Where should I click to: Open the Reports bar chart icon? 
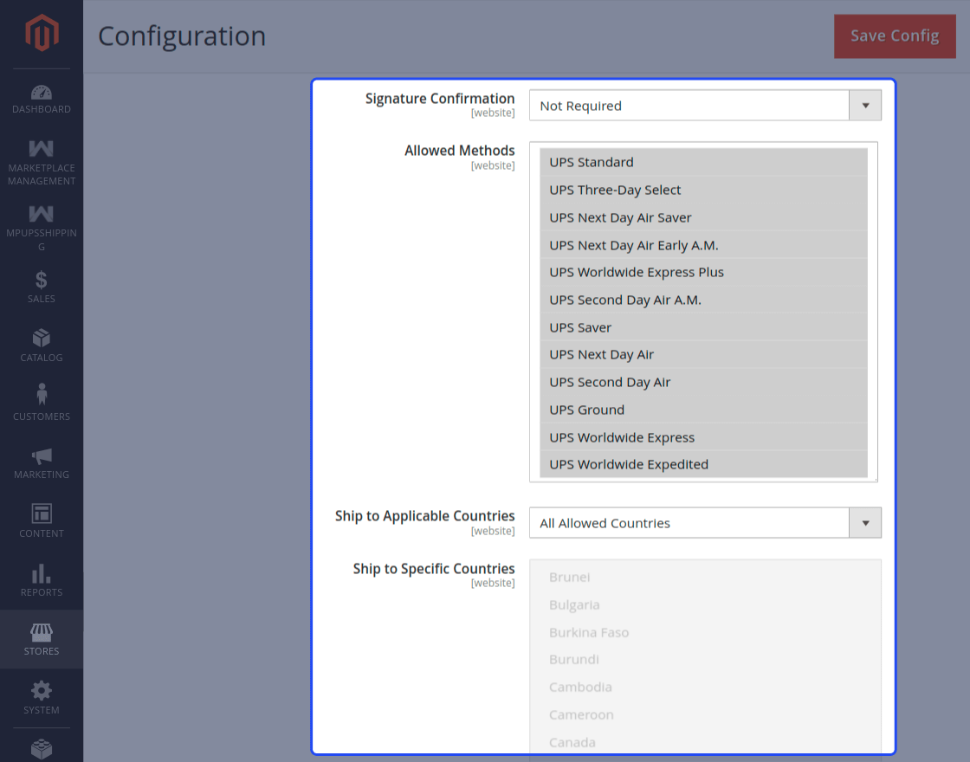tap(42, 573)
